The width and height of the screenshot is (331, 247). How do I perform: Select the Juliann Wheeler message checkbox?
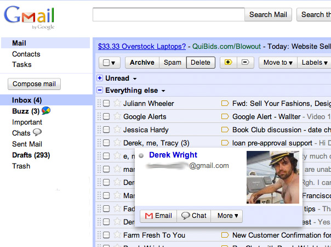106,103
